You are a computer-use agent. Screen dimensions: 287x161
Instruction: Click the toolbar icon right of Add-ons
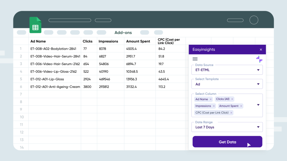(x=144, y=32)
